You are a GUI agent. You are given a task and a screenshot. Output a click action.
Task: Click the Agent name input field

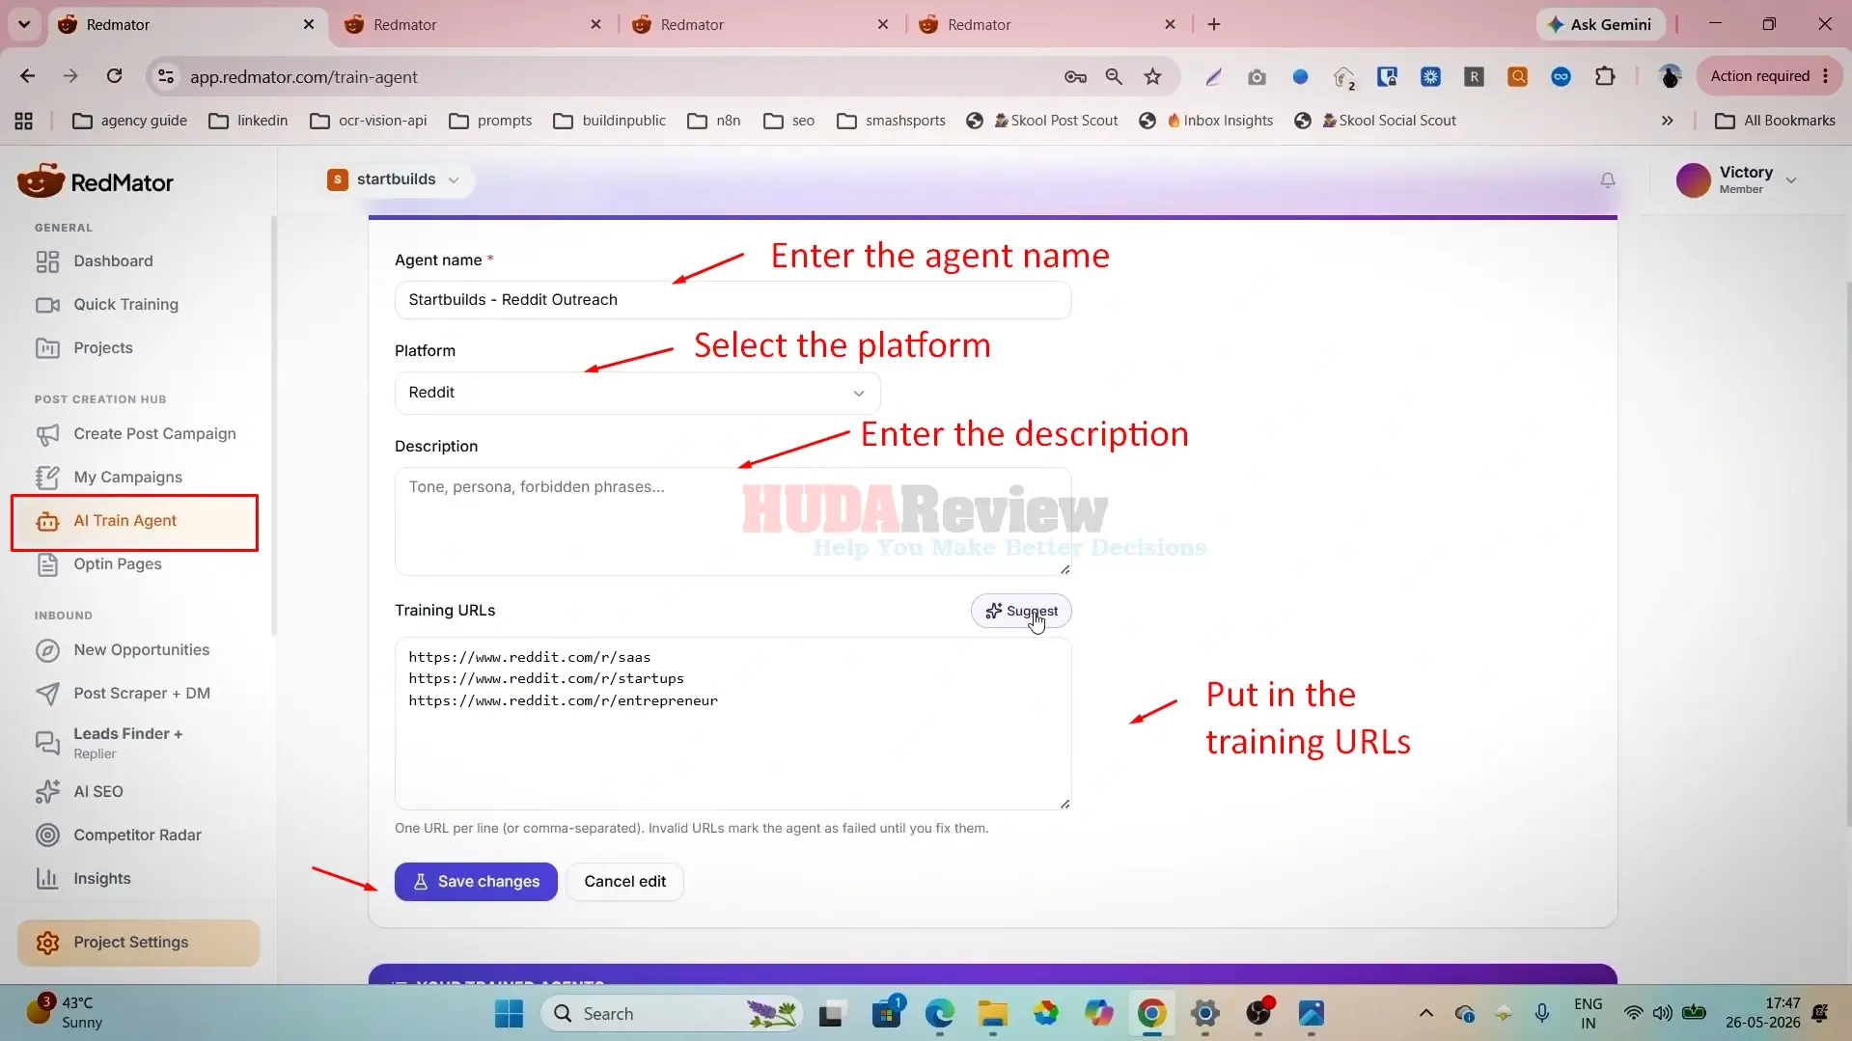click(733, 300)
